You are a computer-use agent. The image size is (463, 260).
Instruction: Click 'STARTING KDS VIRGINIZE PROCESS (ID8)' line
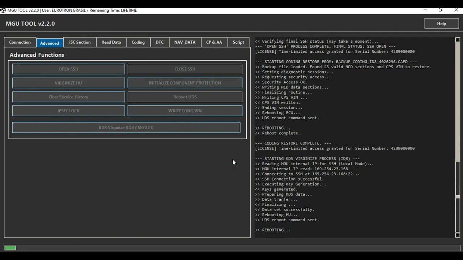click(307, 159)
